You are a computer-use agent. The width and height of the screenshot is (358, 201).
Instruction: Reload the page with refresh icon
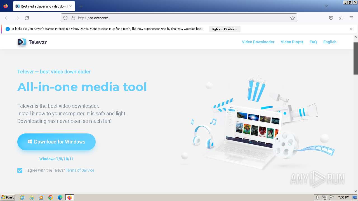(x=27, y=18)
